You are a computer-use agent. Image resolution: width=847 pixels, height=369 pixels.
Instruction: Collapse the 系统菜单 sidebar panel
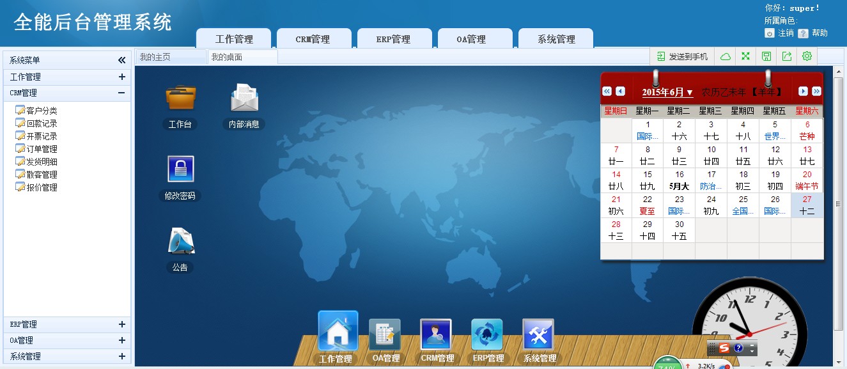click(121, 60)
